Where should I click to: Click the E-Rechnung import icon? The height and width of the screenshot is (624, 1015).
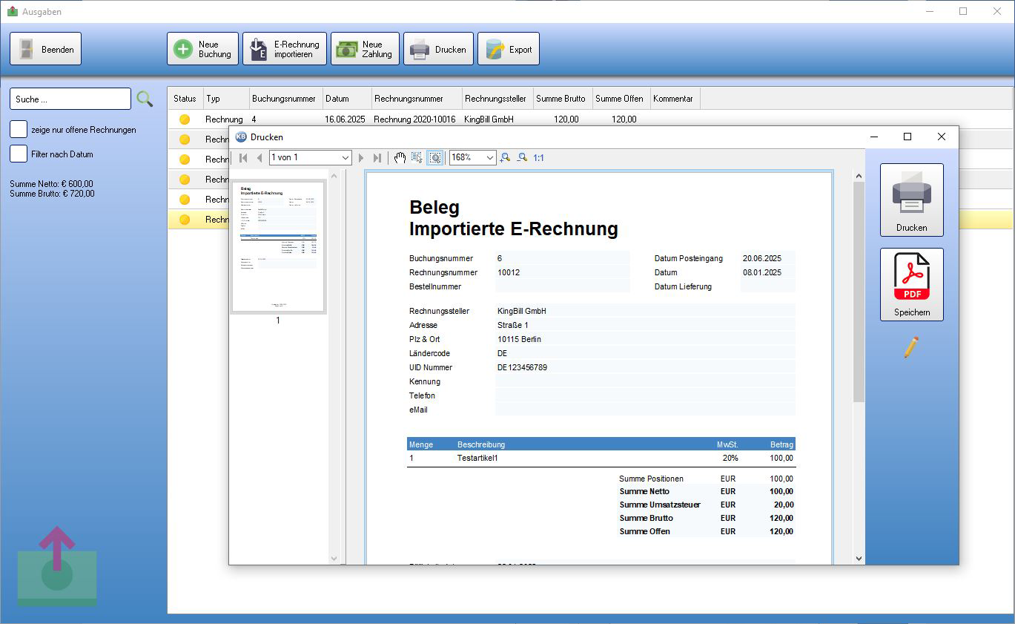click(258, 49)
